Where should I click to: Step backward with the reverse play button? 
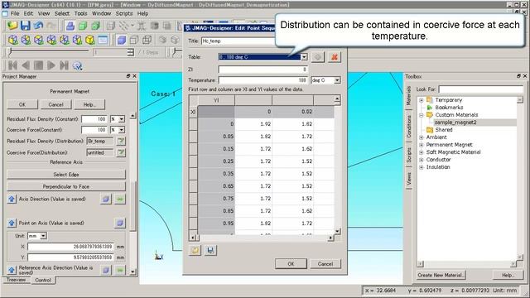pyautogui.click(x=26, y=65)
